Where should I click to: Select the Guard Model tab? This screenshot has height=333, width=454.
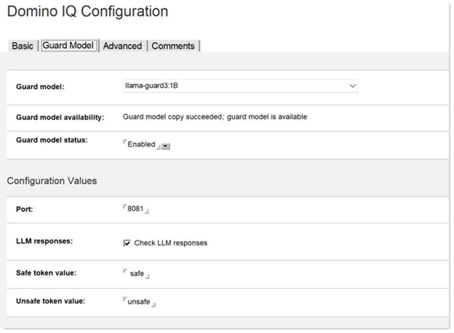68,46
